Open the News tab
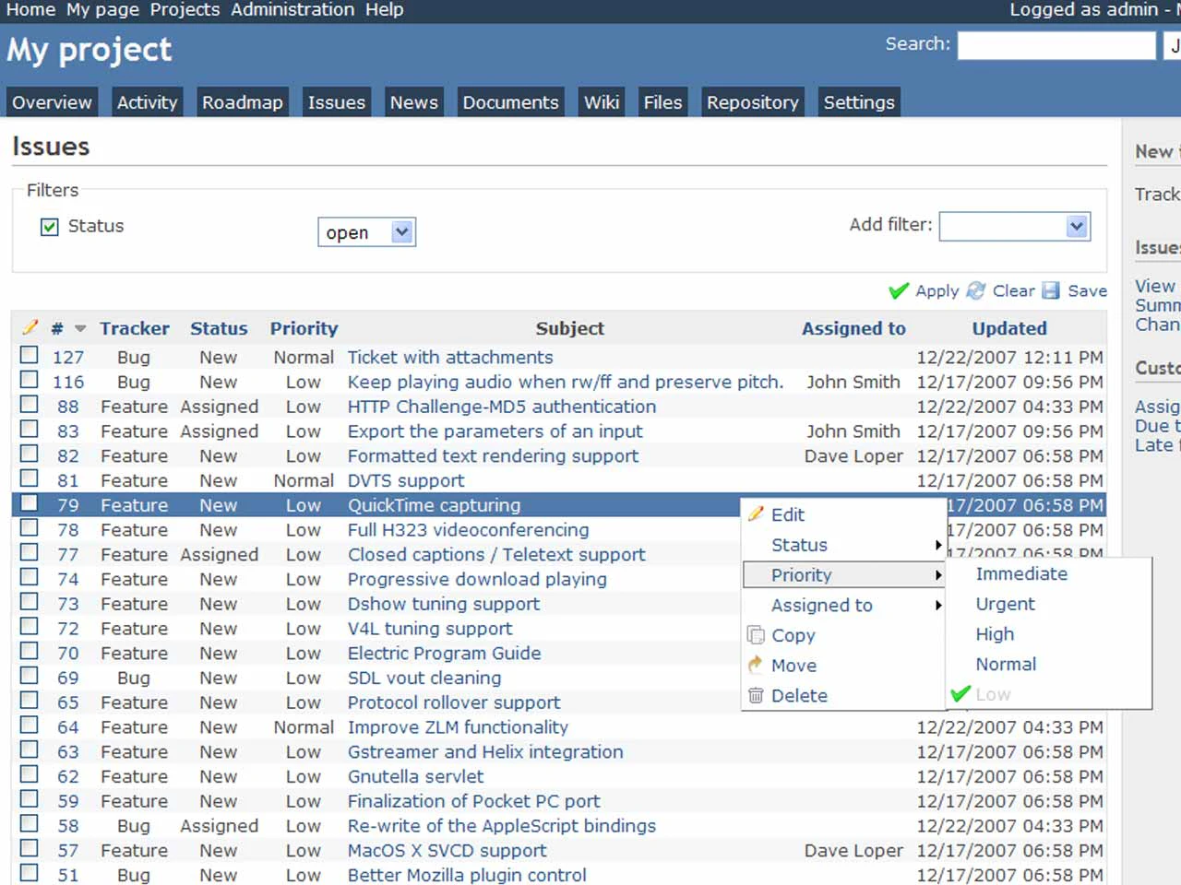1181x885 pixels. pyautogui.click(x=413, y=102)
